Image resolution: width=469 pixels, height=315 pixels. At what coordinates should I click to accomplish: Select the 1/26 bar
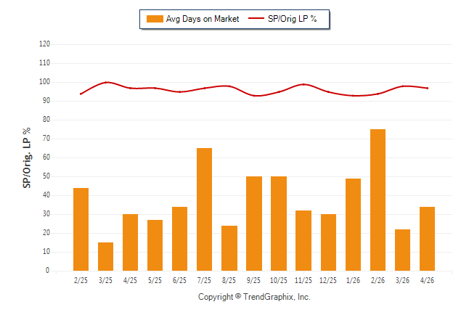click(x=353, y=225)
